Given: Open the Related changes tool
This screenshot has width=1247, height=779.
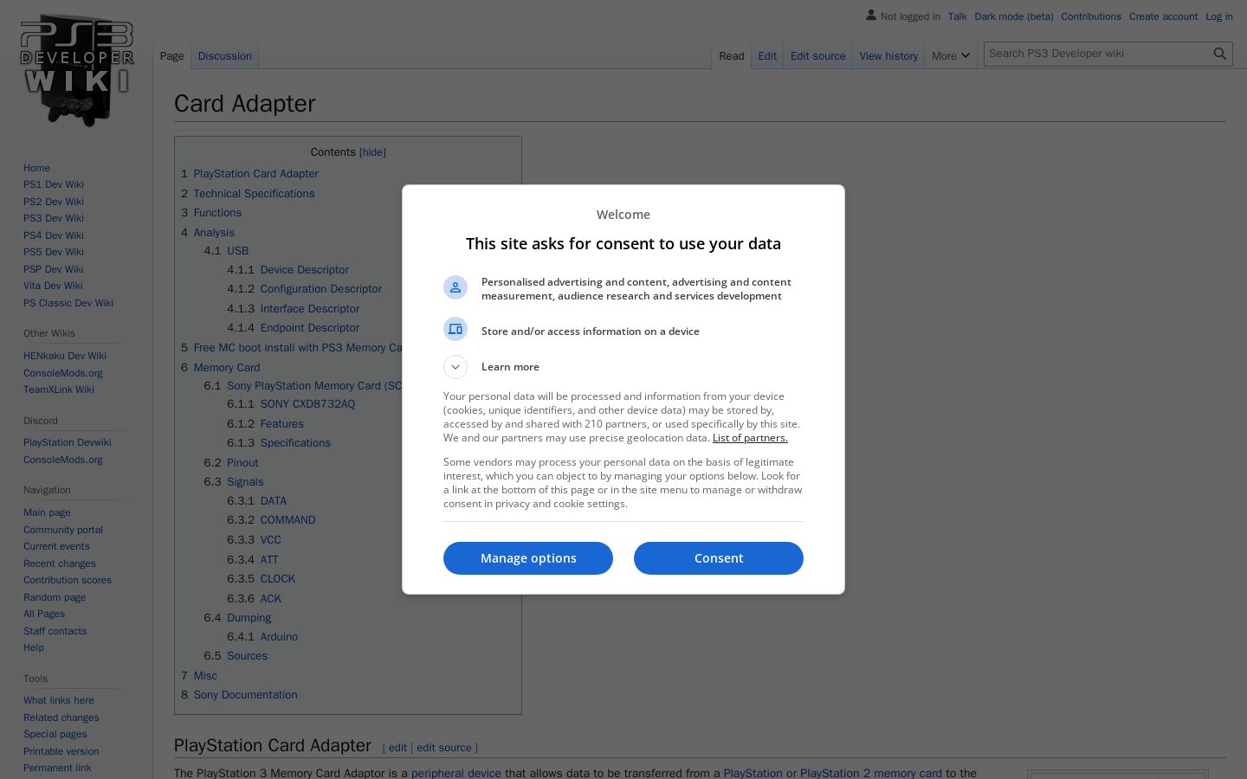Looking at the screenshot, I should pyautogui.click(x=61, y=718).
